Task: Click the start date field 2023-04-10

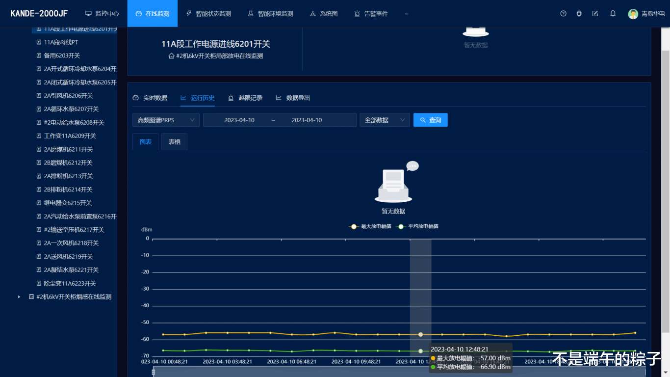Action: (x=239, y=120)
